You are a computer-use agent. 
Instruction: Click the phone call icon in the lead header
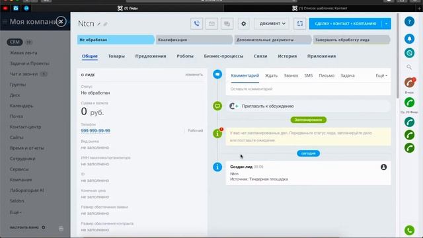tap(197, 24)
